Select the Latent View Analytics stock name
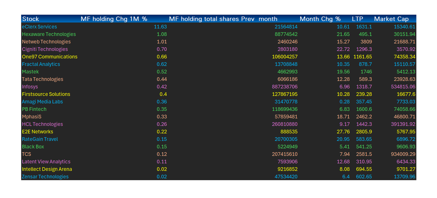 pos(46,162)
